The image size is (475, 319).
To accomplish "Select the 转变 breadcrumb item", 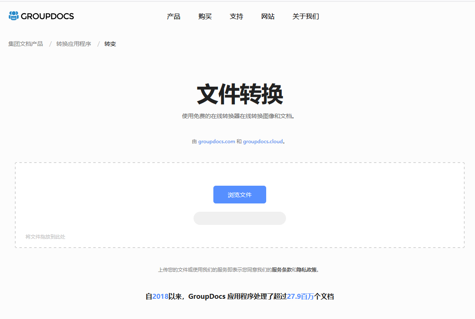I will tap(110, 44).
